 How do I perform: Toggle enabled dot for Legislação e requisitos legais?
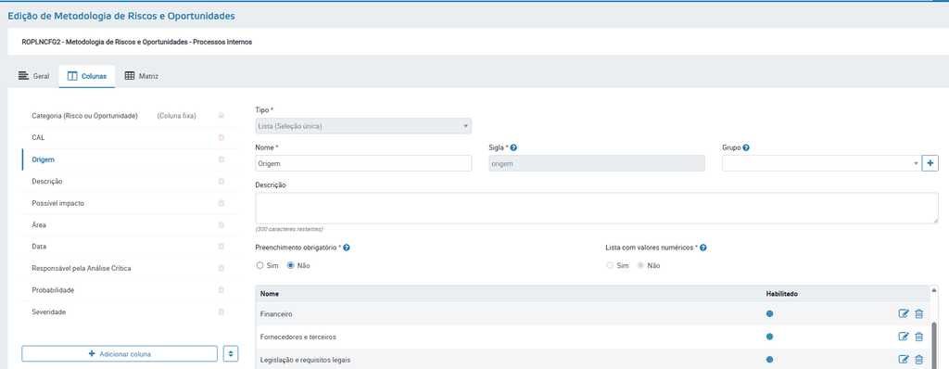coord(769,360)
